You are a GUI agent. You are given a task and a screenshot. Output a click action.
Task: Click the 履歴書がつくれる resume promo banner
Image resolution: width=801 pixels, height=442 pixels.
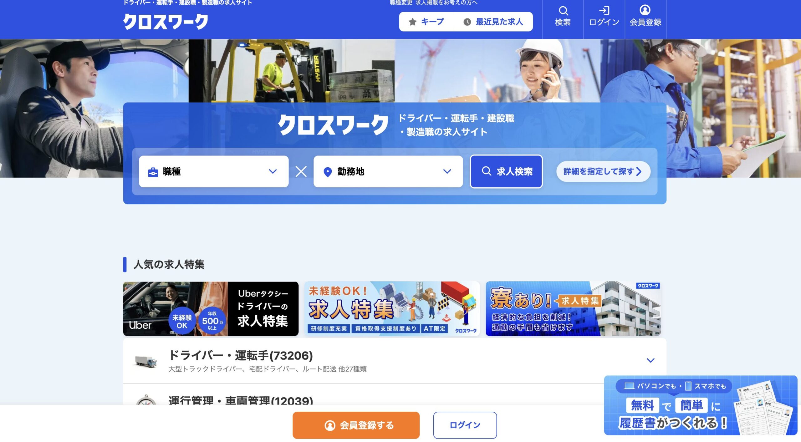(x=700, y=405)
